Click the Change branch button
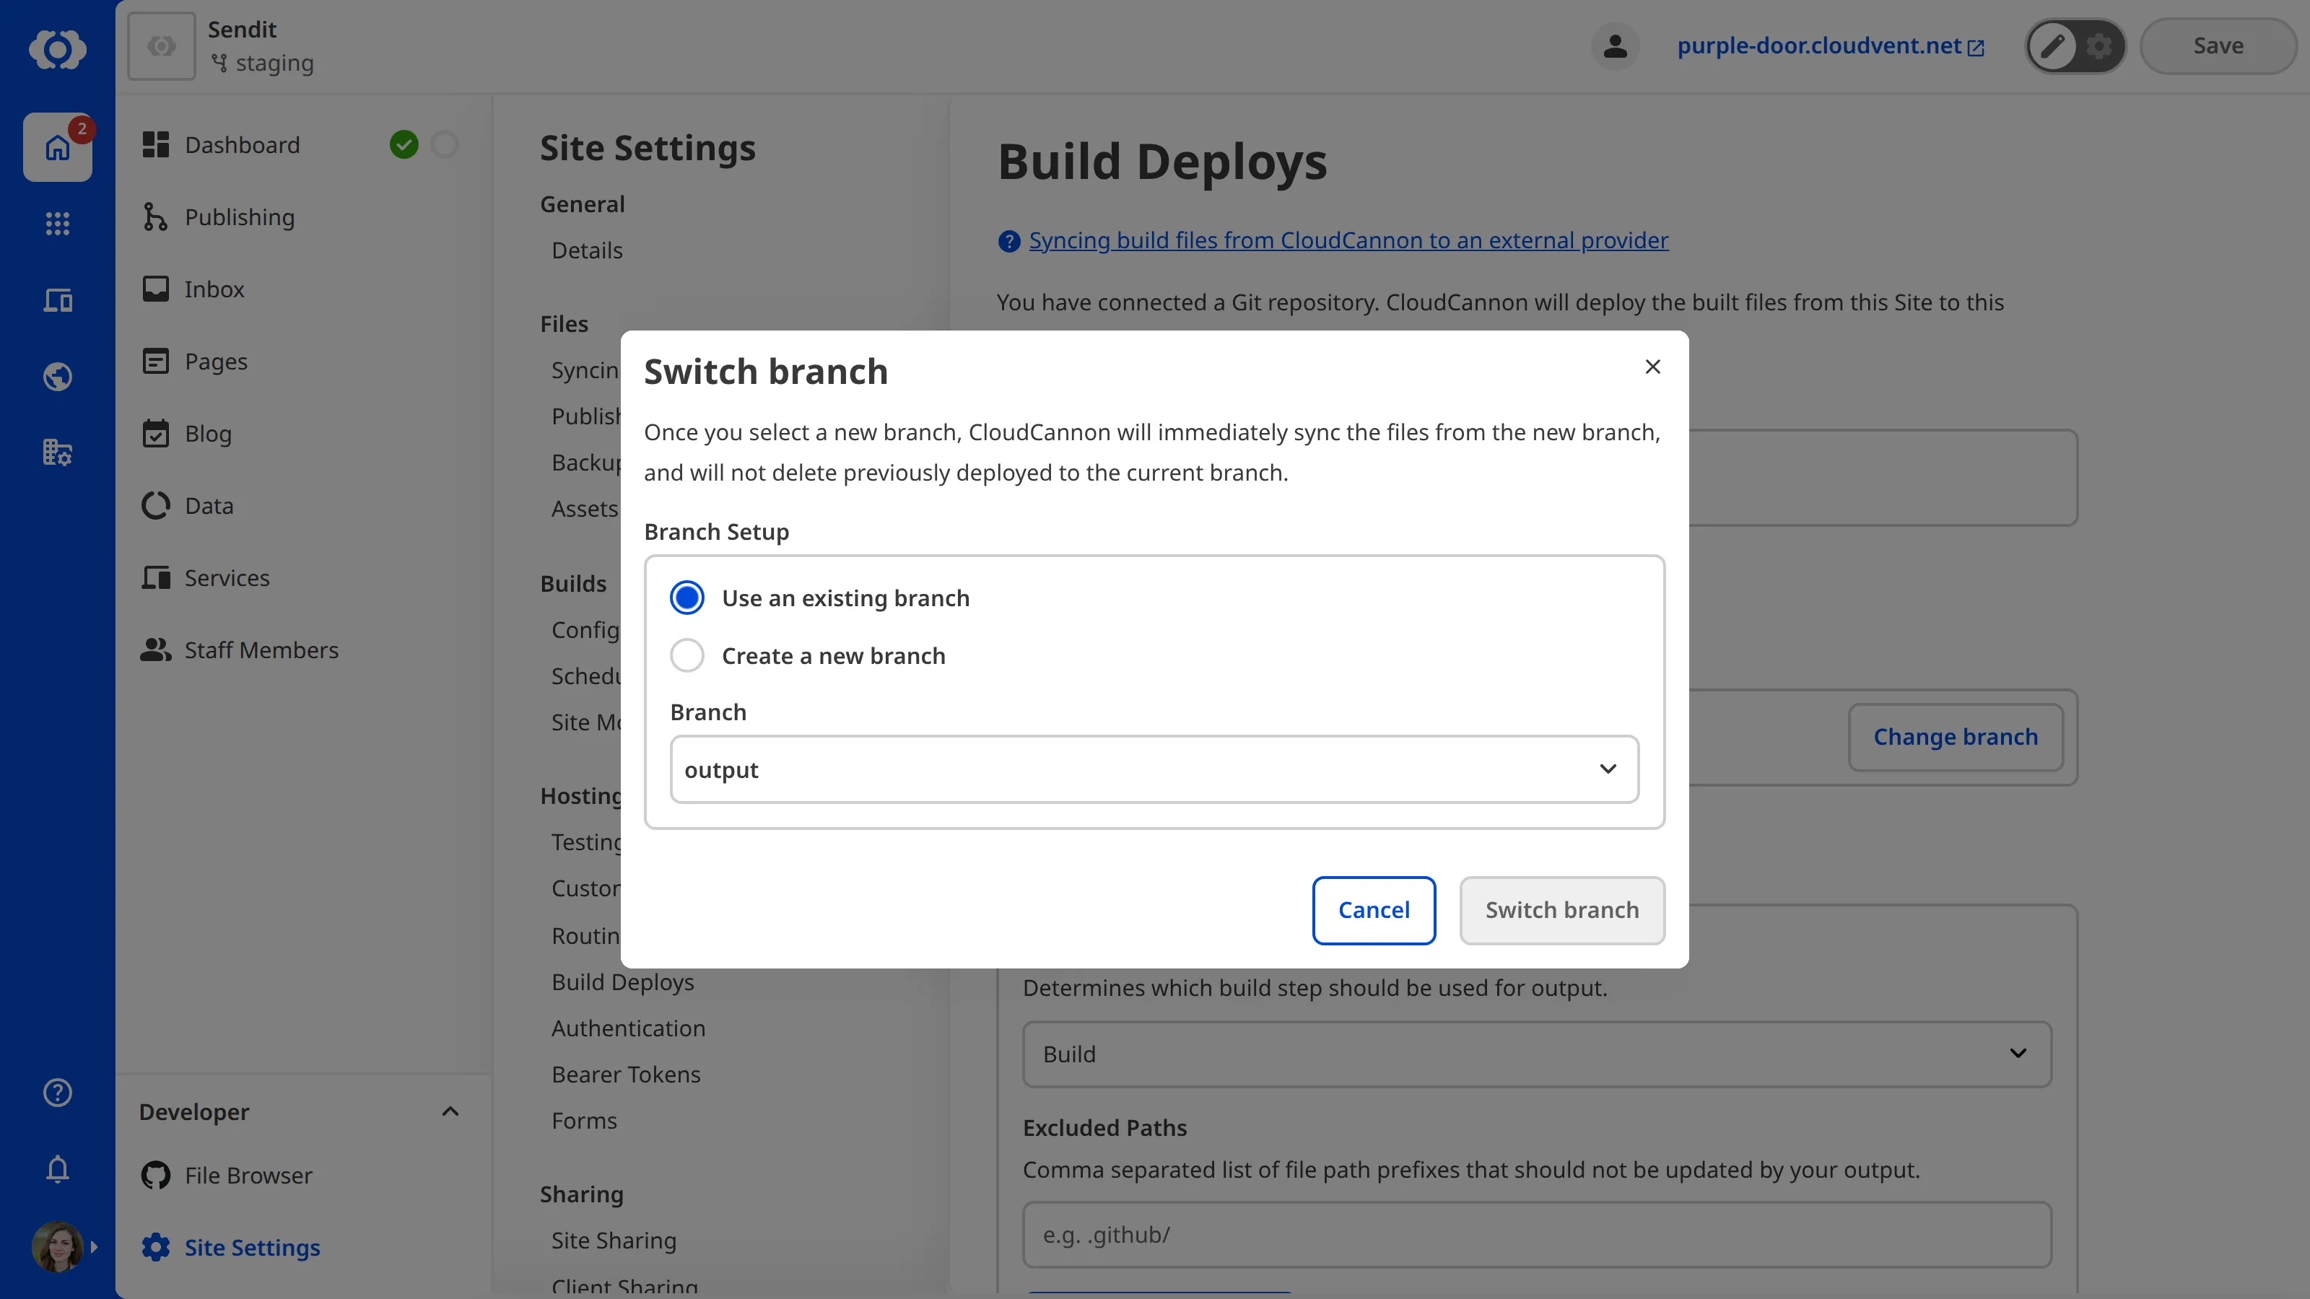The height and width of the screenshot is (1299, 2310). point(1956,737)
